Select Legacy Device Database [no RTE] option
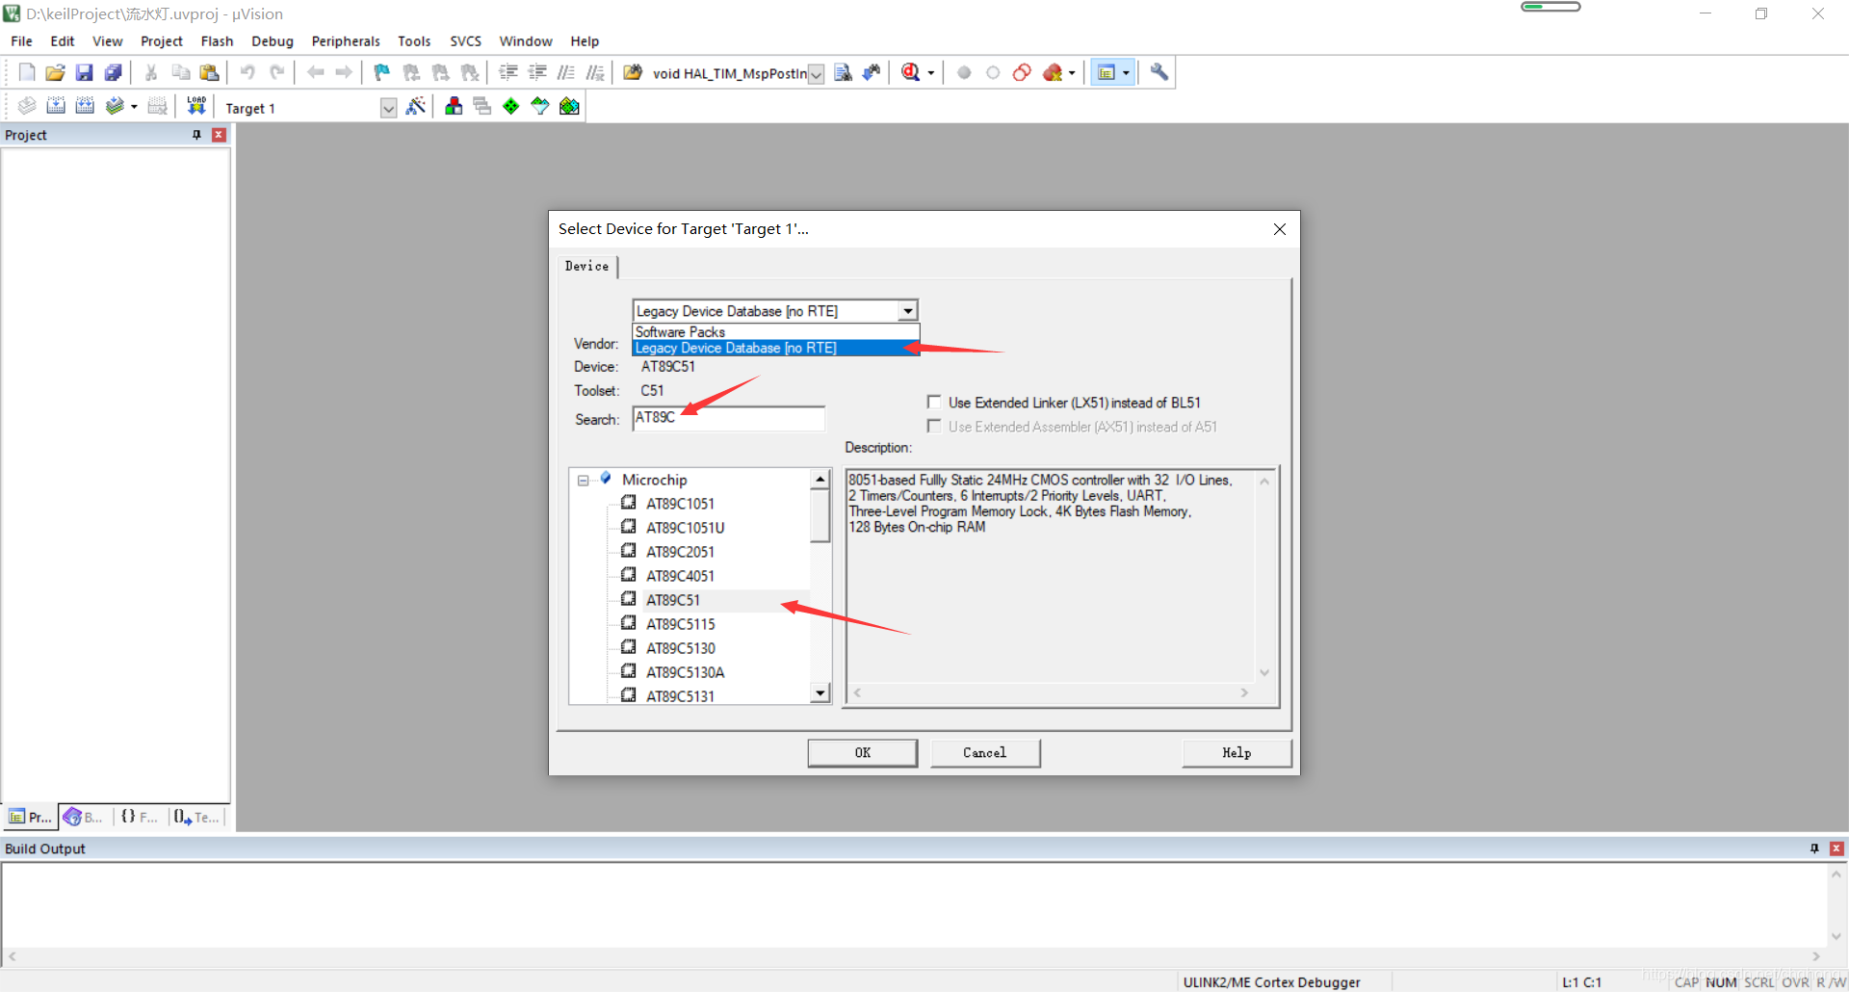The width and height of the screenshot is (1849, 992). pos(775,348)
